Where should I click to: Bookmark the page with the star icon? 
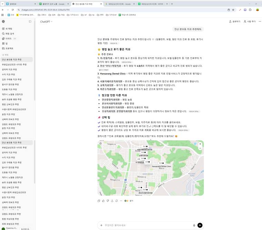click(233, 10)
